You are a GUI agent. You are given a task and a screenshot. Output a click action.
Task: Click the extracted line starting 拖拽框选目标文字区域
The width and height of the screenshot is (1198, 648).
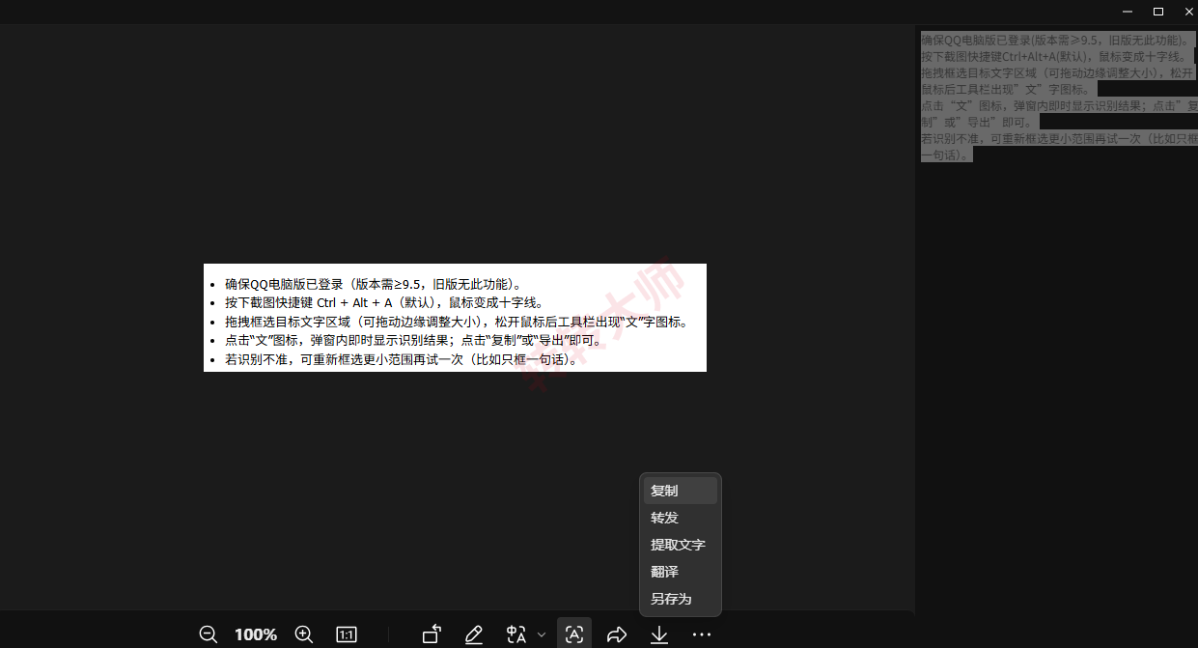pos(1059,80)
